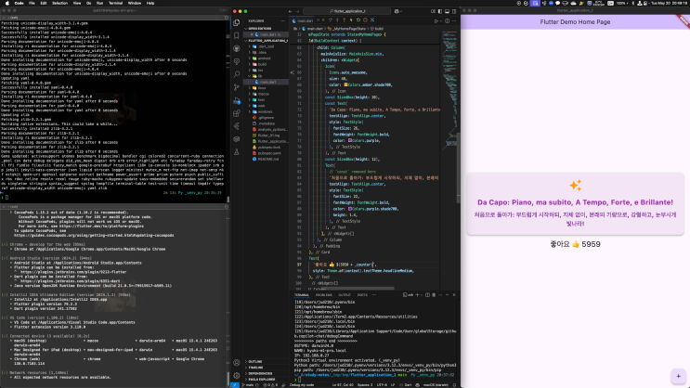Open the Selection menu in the macOS menu bar

coord(59,3)
